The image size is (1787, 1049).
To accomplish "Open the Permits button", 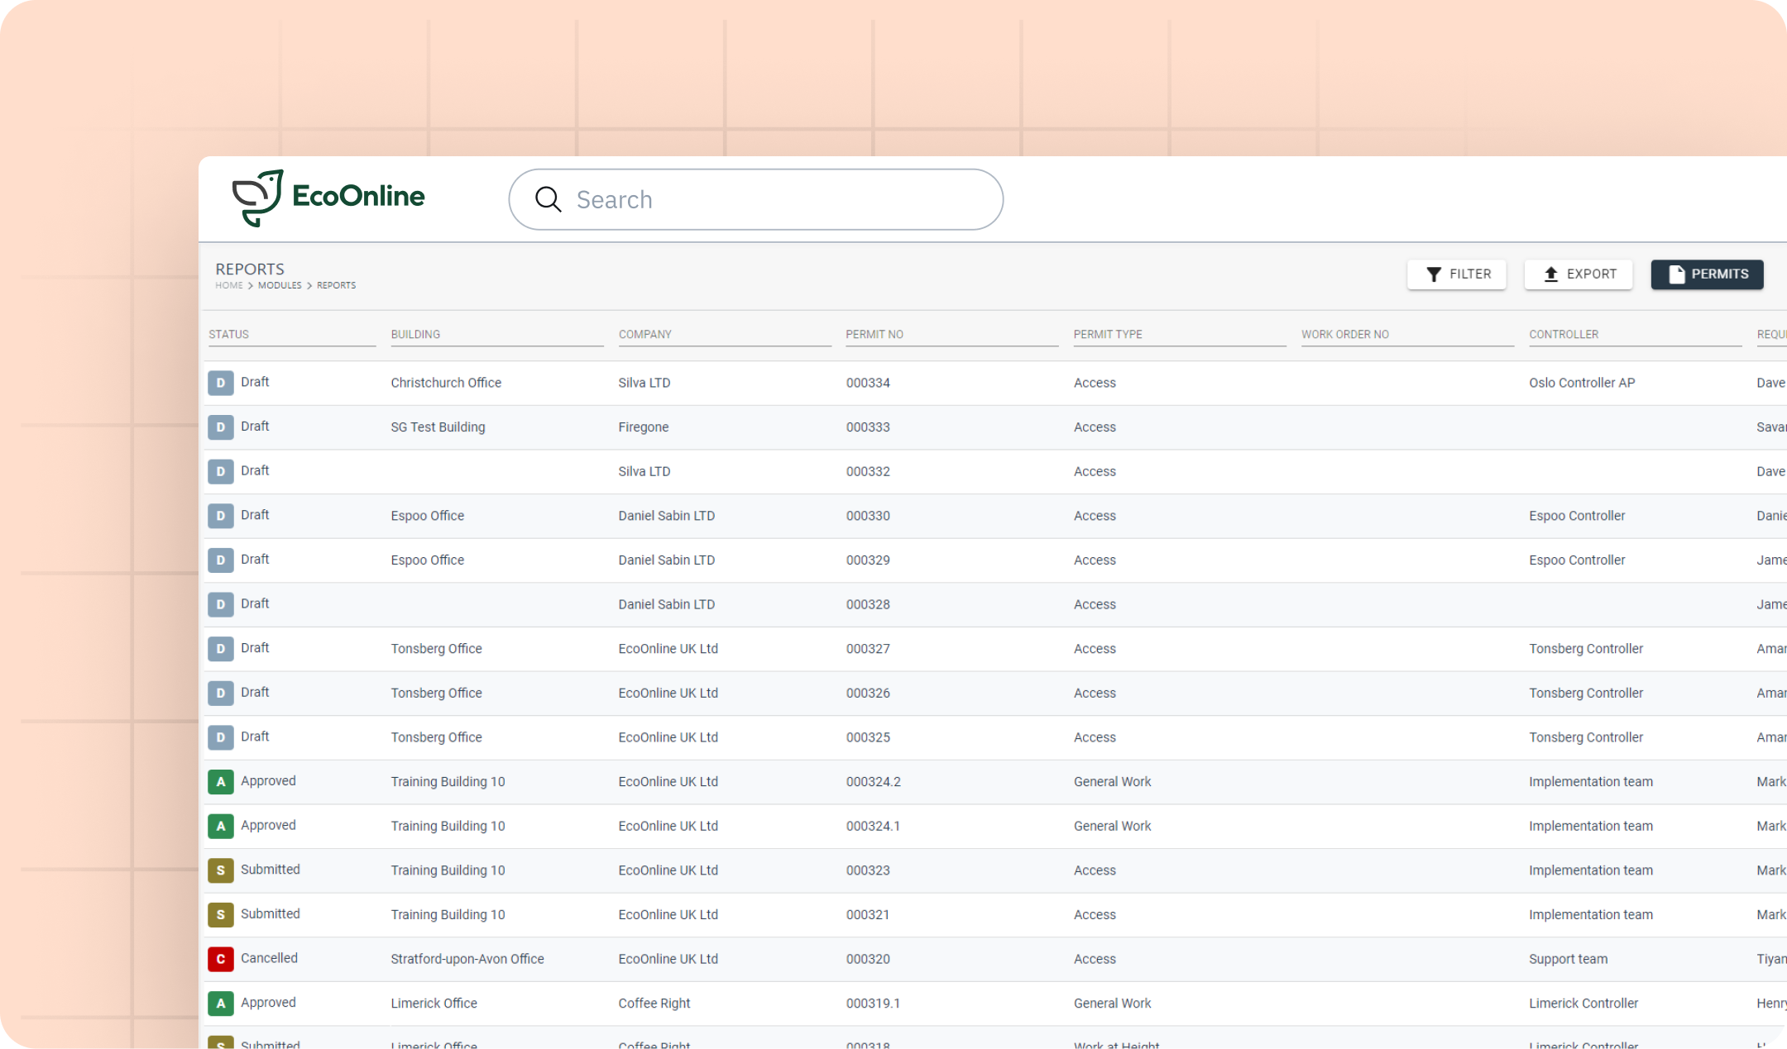I will [1707, 274].
